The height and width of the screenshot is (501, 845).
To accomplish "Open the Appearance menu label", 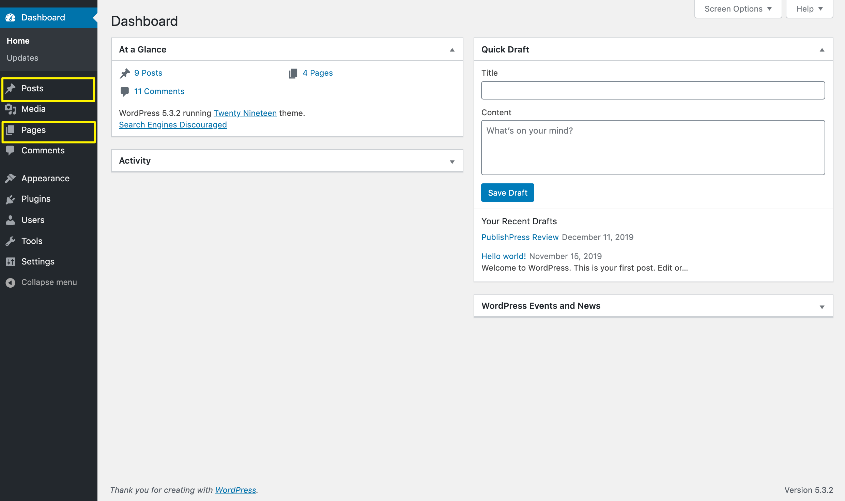I will 45,178.
